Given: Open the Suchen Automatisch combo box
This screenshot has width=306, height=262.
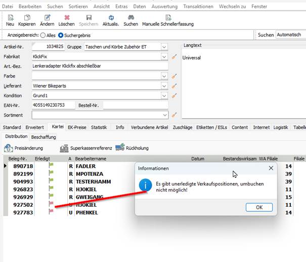Looking at the screenshot, I should tap(291, 35).
